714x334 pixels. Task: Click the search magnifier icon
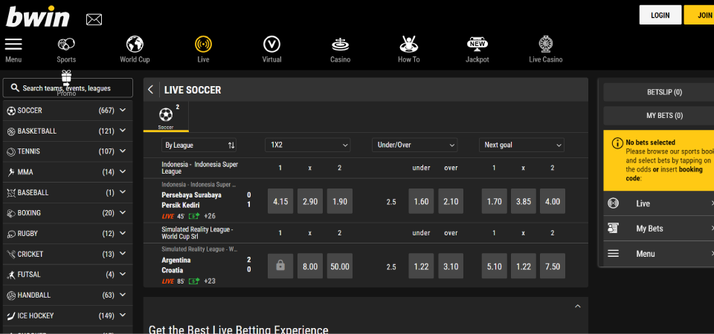[x=15, y=88]
